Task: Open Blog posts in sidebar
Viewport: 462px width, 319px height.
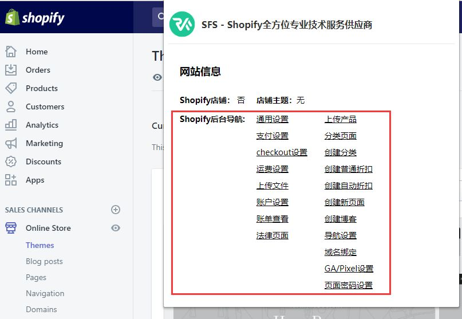Action: [44, 261]
